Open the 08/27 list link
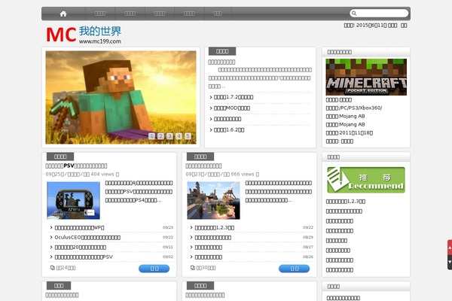The image size is (452, 301). click(x=209, y=247)
